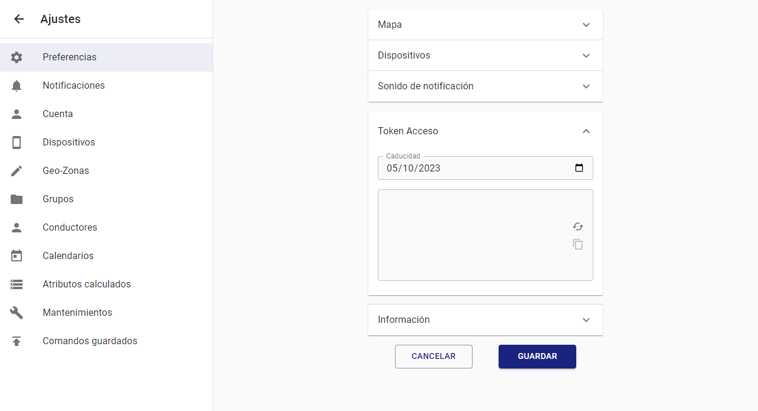758x411 pixels.
Task: Select Mantenimientos in the sidebar
Action: 107,313
